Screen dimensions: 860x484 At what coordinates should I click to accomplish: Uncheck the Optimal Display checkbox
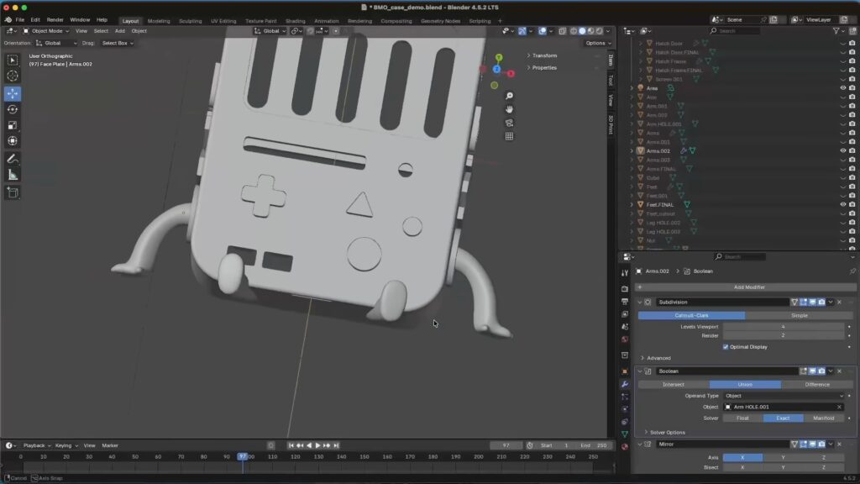[x=726, y=346]
